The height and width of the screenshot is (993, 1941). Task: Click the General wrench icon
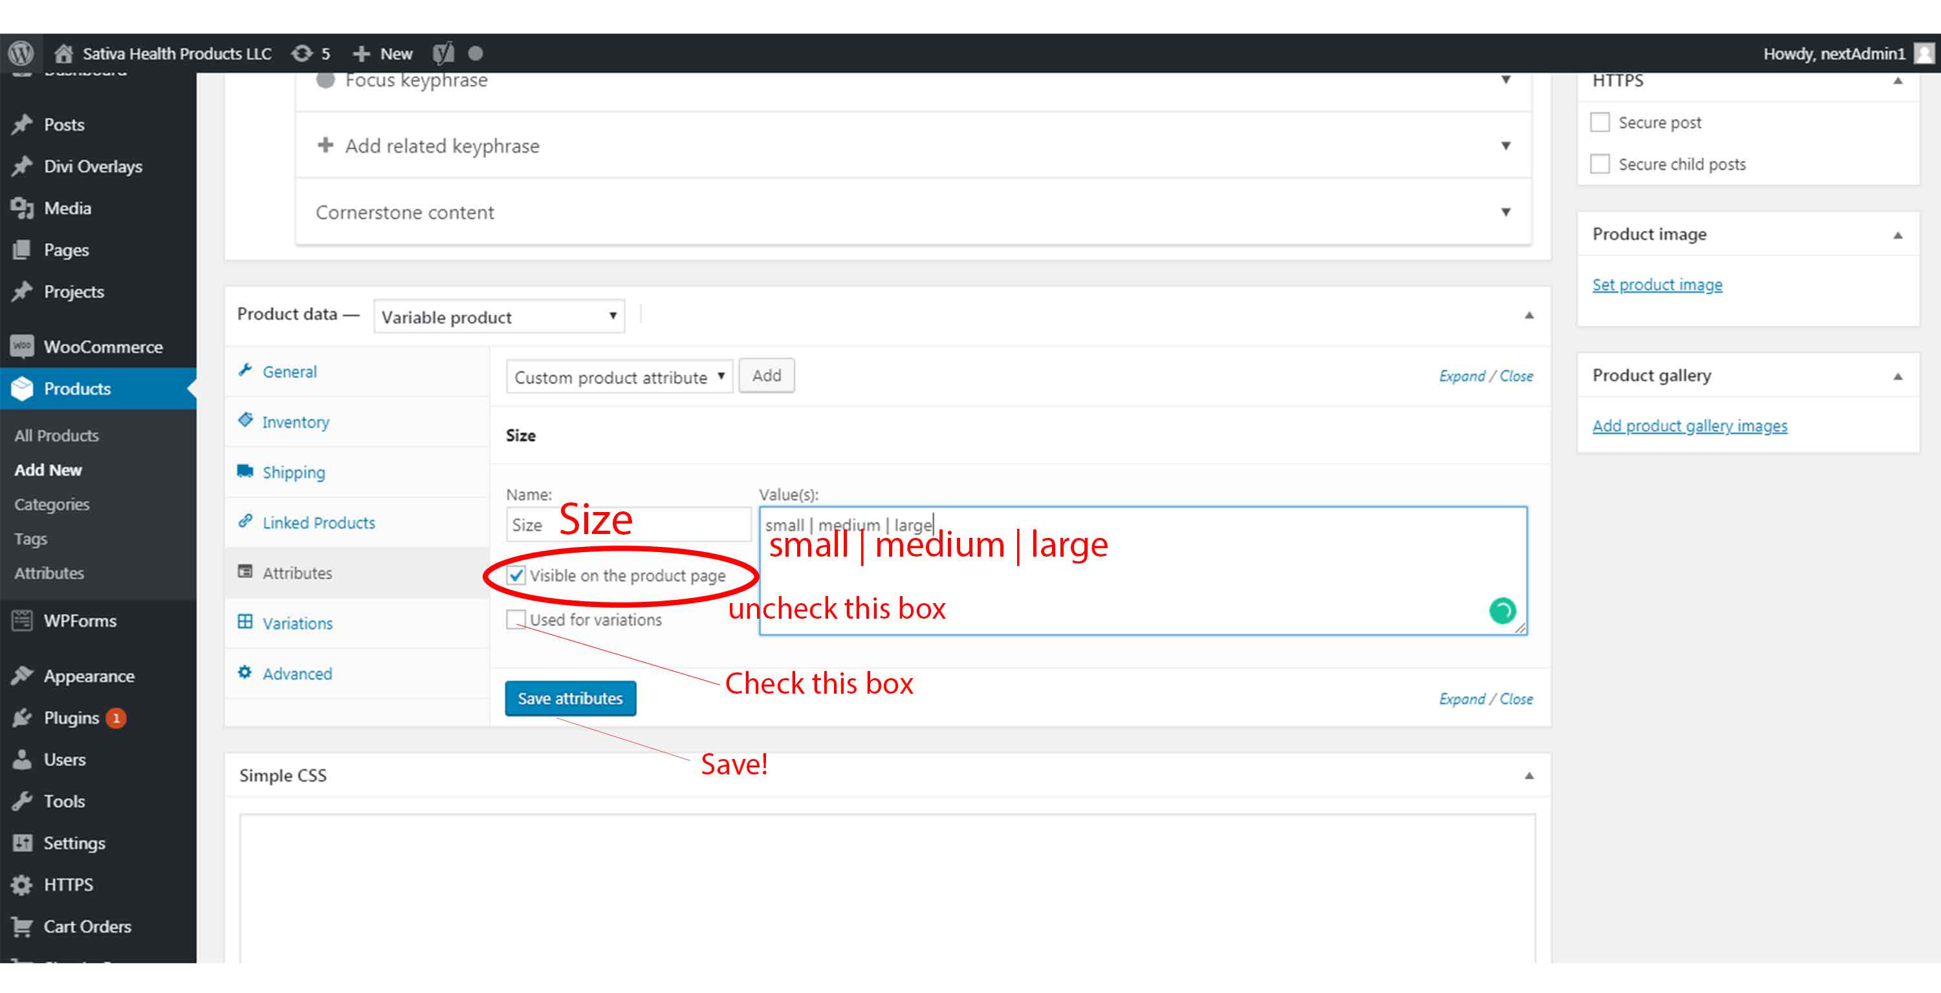[x=245, y=370]
